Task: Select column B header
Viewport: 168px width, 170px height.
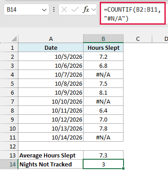Action: [x=103, y=39]
